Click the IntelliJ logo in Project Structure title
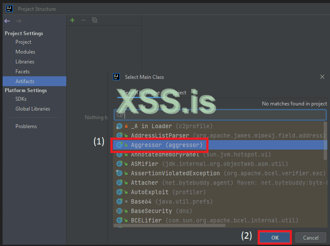The width and height of the screenshot is (330, 246). point(9,9)
